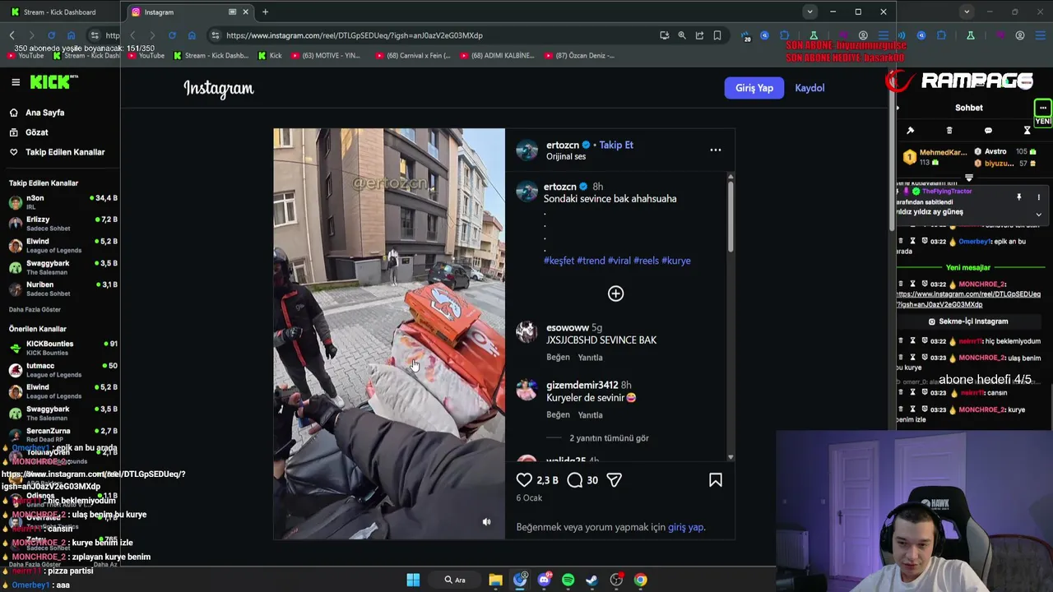Viewport: 1053px width, 592px height.
Task: Open Windows Start menu
Action: [413, 580]
